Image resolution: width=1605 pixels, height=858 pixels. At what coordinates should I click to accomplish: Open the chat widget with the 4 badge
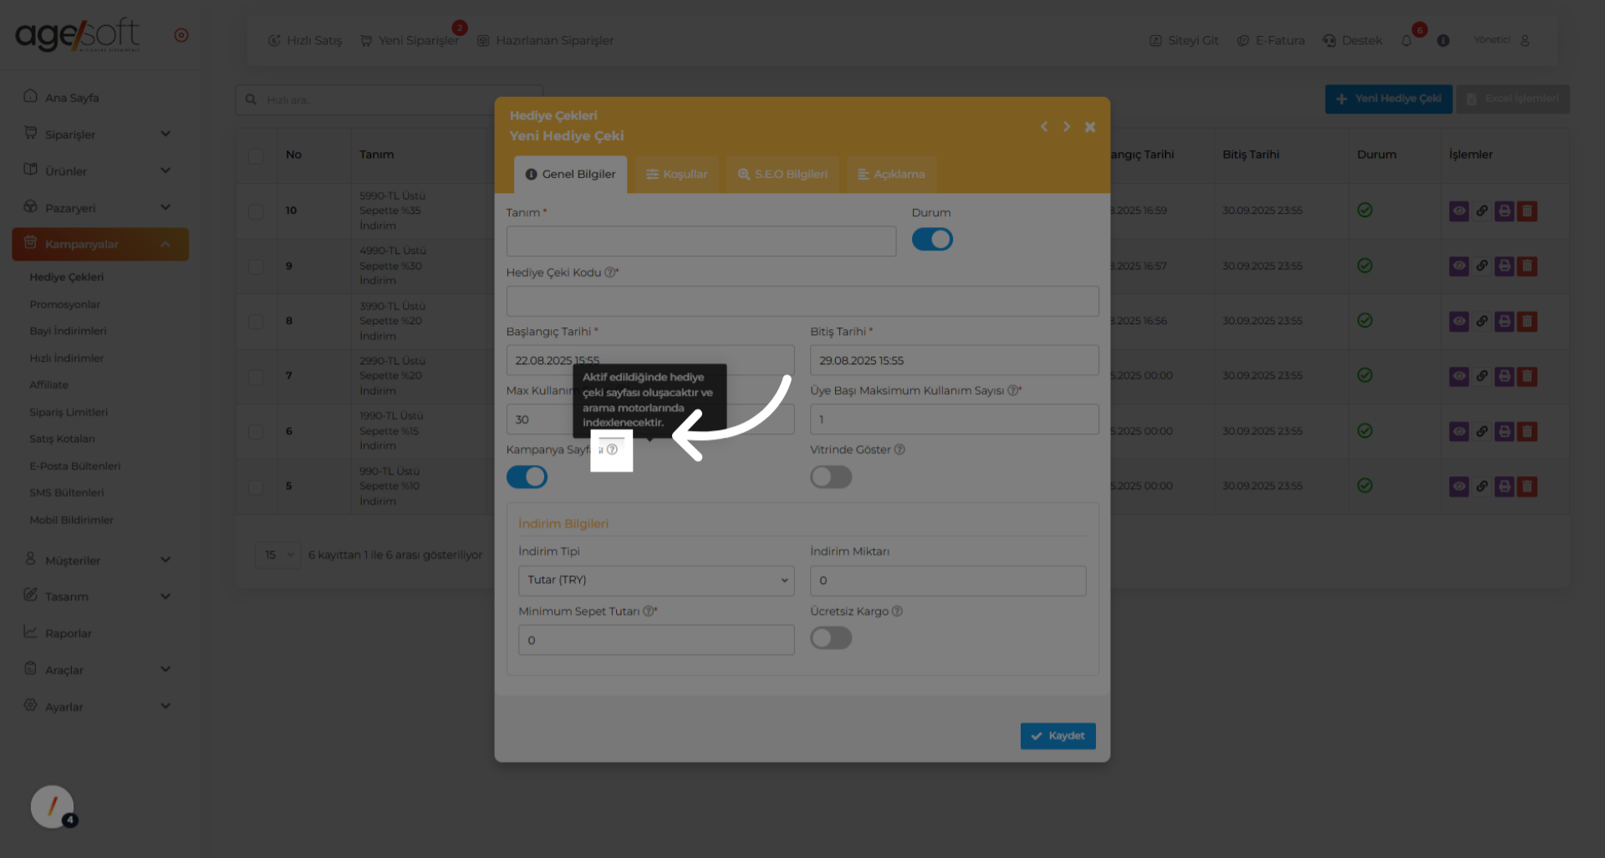pyautogui.click(x=53, y=807)
